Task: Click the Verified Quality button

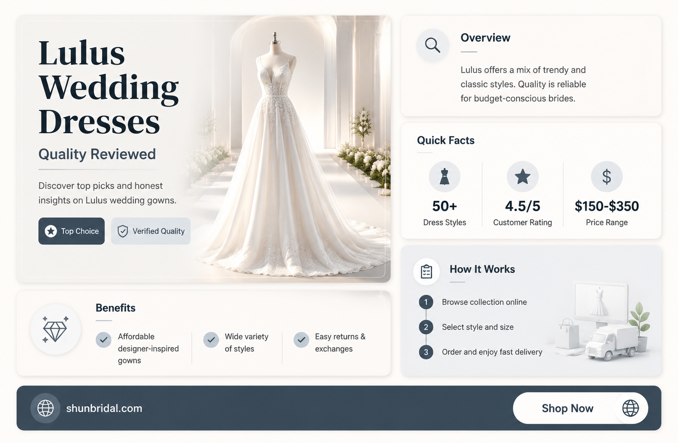Action: (151, 231)
